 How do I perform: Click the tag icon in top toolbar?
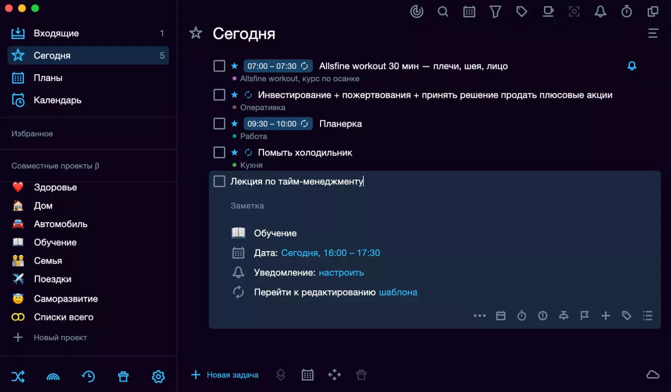coord(522,11)
